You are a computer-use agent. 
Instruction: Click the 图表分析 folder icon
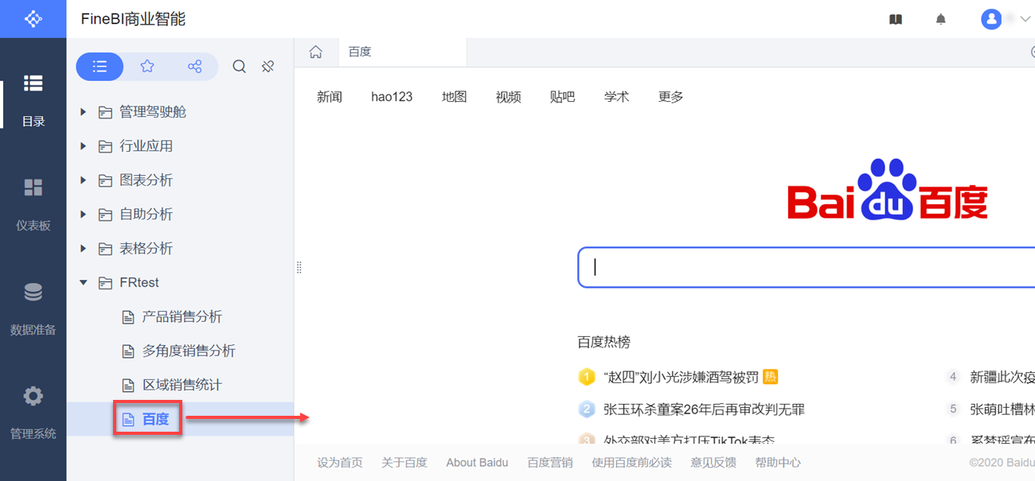pyautogui.click(x=105, y=180)
